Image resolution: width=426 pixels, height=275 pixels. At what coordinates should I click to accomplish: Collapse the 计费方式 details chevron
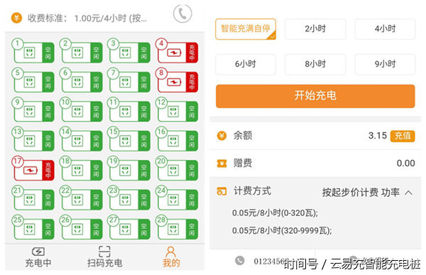click(408, 193)
